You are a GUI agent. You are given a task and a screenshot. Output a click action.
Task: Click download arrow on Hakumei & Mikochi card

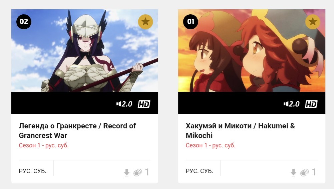tap(294, 173)
